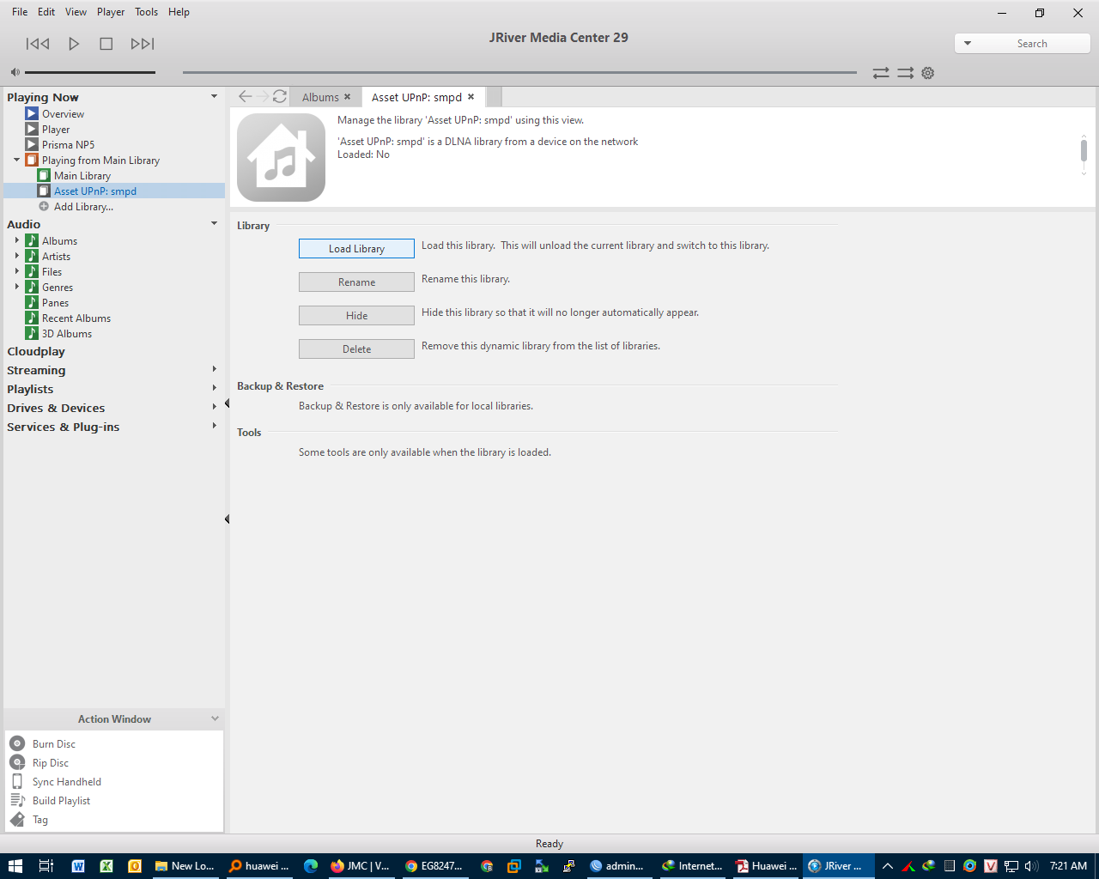Viewport: 1099px width, 879px height.
Task: Stop playback with the Stop button
Action: tap(106, 44)
